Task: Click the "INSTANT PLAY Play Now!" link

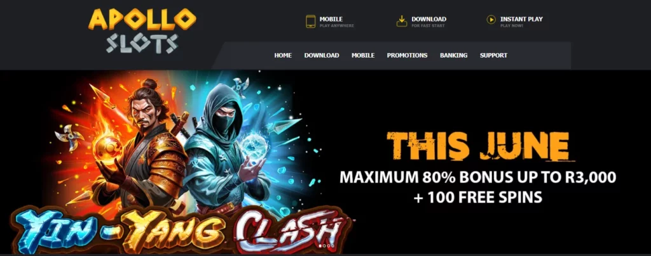Action: tap(515, 22)
